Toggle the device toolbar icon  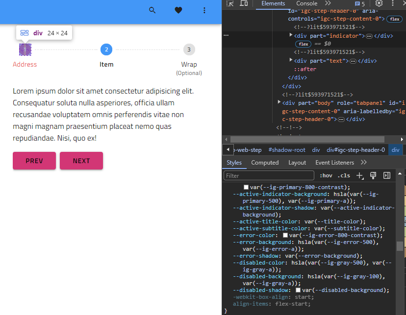244,3
